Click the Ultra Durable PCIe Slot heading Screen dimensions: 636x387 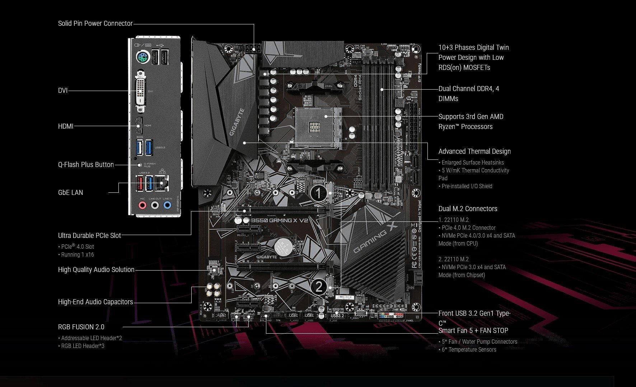pos(89,235)
